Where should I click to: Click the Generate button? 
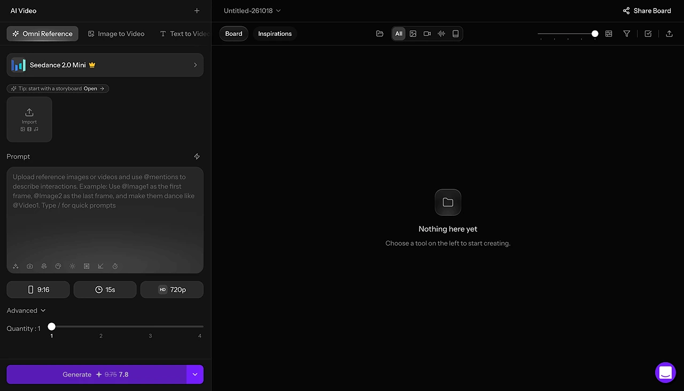(x=96, y=374)
